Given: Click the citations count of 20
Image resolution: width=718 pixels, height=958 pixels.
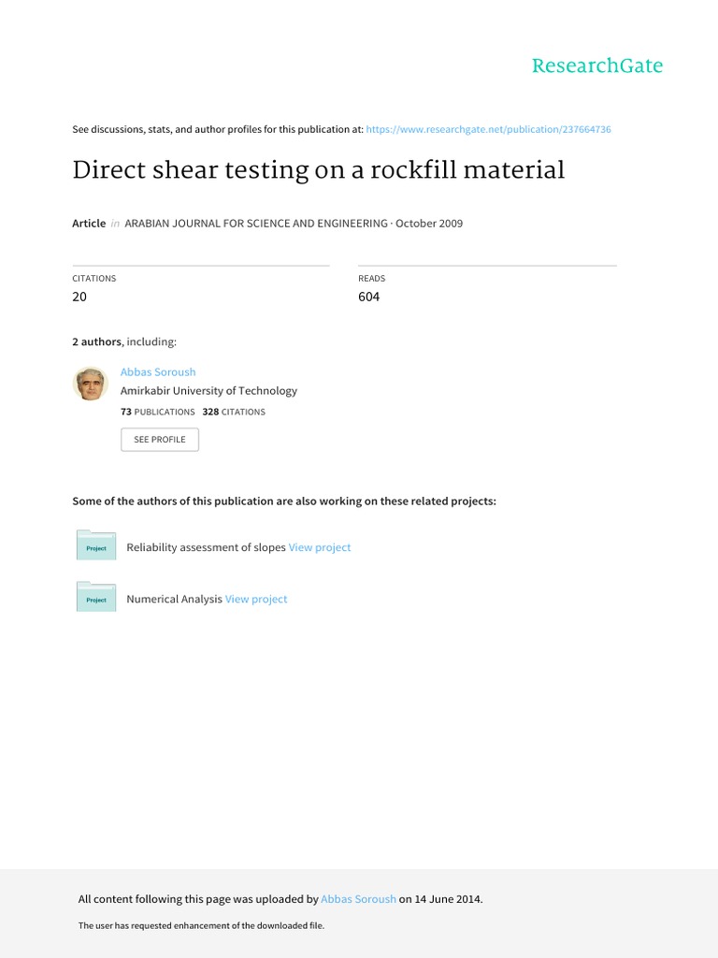Looking at the screenshot, I should point(79,297).
